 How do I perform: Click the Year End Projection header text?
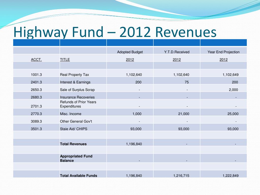click(223, 52)
